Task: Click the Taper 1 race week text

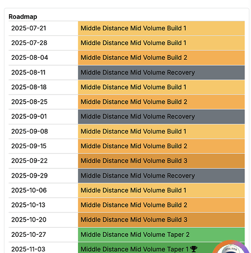Action: [135, 249]
